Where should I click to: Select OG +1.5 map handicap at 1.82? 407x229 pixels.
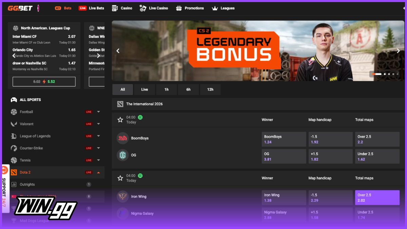tap(331, 156)
